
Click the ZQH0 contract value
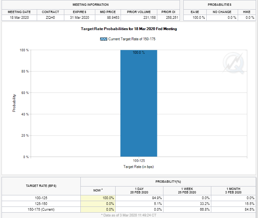pyautogui.click(x=50, y=18)
